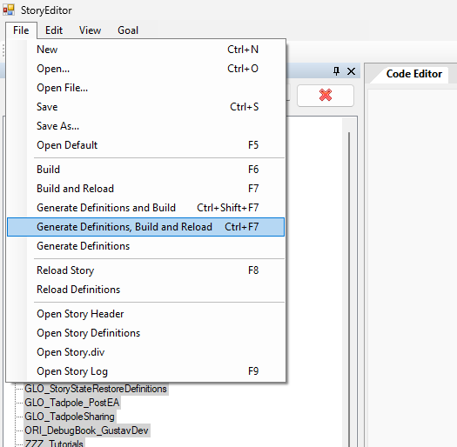The height and width of the screenshot is (447, 457).
Task: Select Generate Definitions and Build
Action: pos(145,208)
